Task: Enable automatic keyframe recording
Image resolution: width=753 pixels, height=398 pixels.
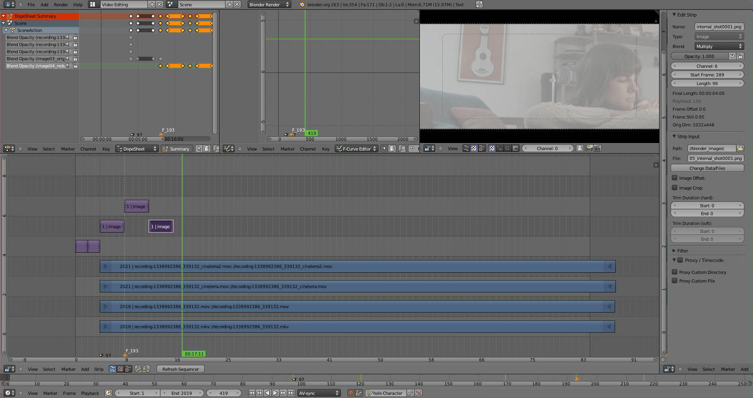Action: click(351, 393)
